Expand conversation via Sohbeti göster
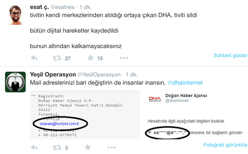The image size is (248, 154). [231, 55]
